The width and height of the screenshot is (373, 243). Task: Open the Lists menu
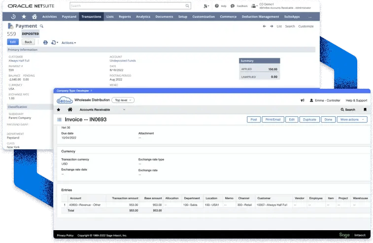pyautogui.click(x=110, y=17)
